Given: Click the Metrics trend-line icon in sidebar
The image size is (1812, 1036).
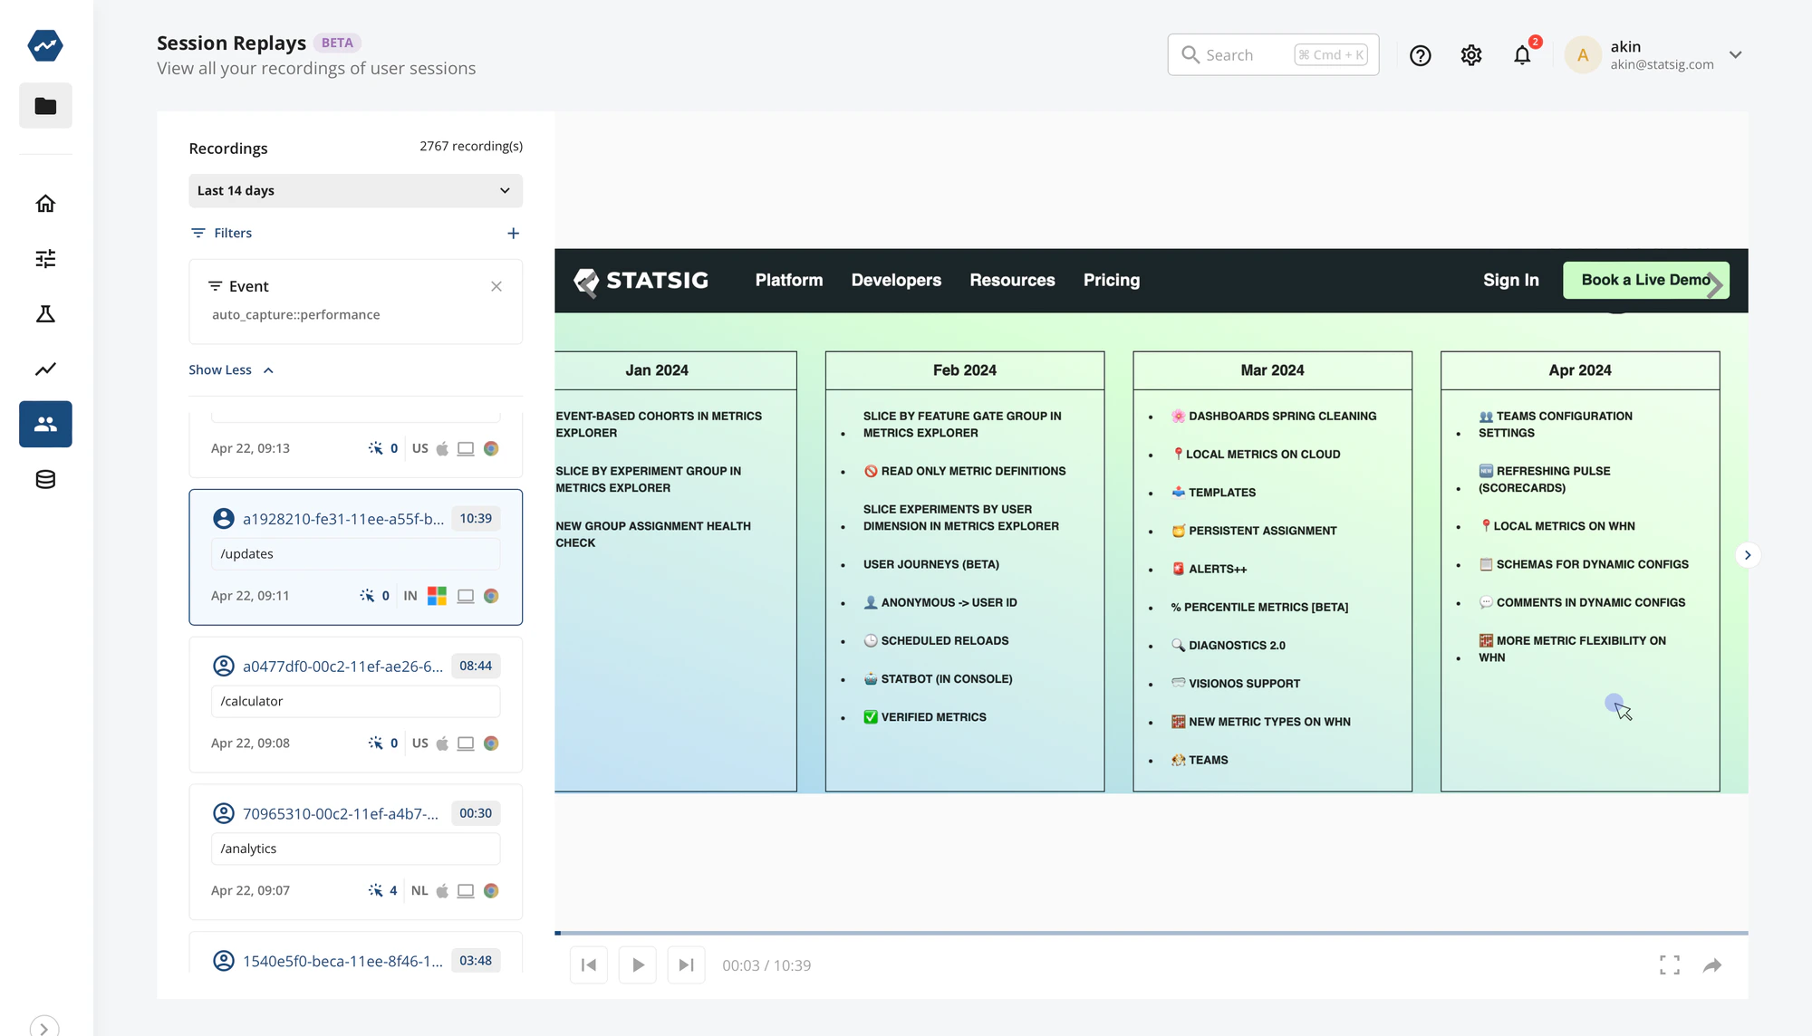Looking at the screenshot, I should (x=45, y=369).
